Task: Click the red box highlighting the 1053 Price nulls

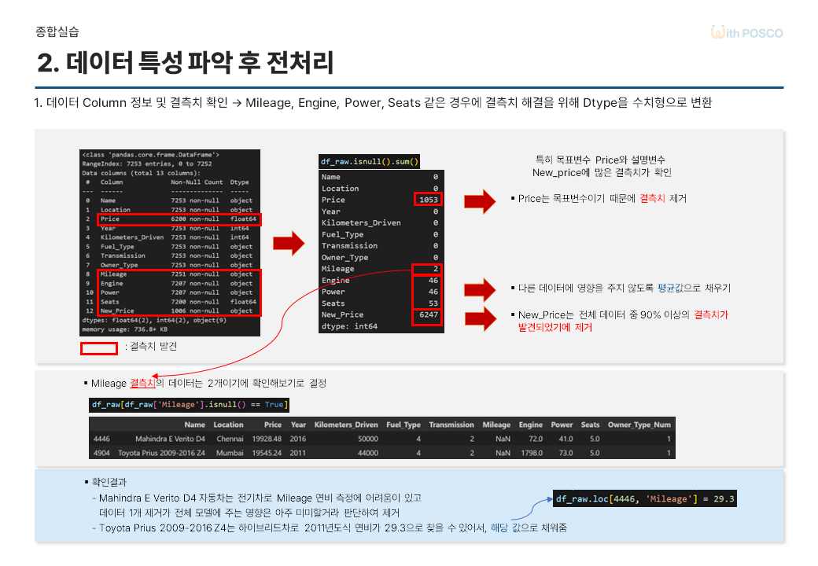Action: click(x=429, y=200)
